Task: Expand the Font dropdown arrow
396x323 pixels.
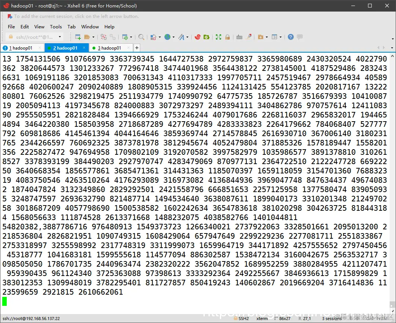Action: [188, 37]
